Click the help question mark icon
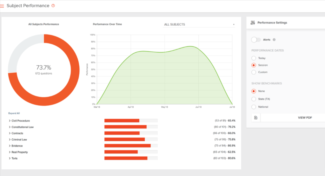325x176 pixels. [x=53, y=6]
